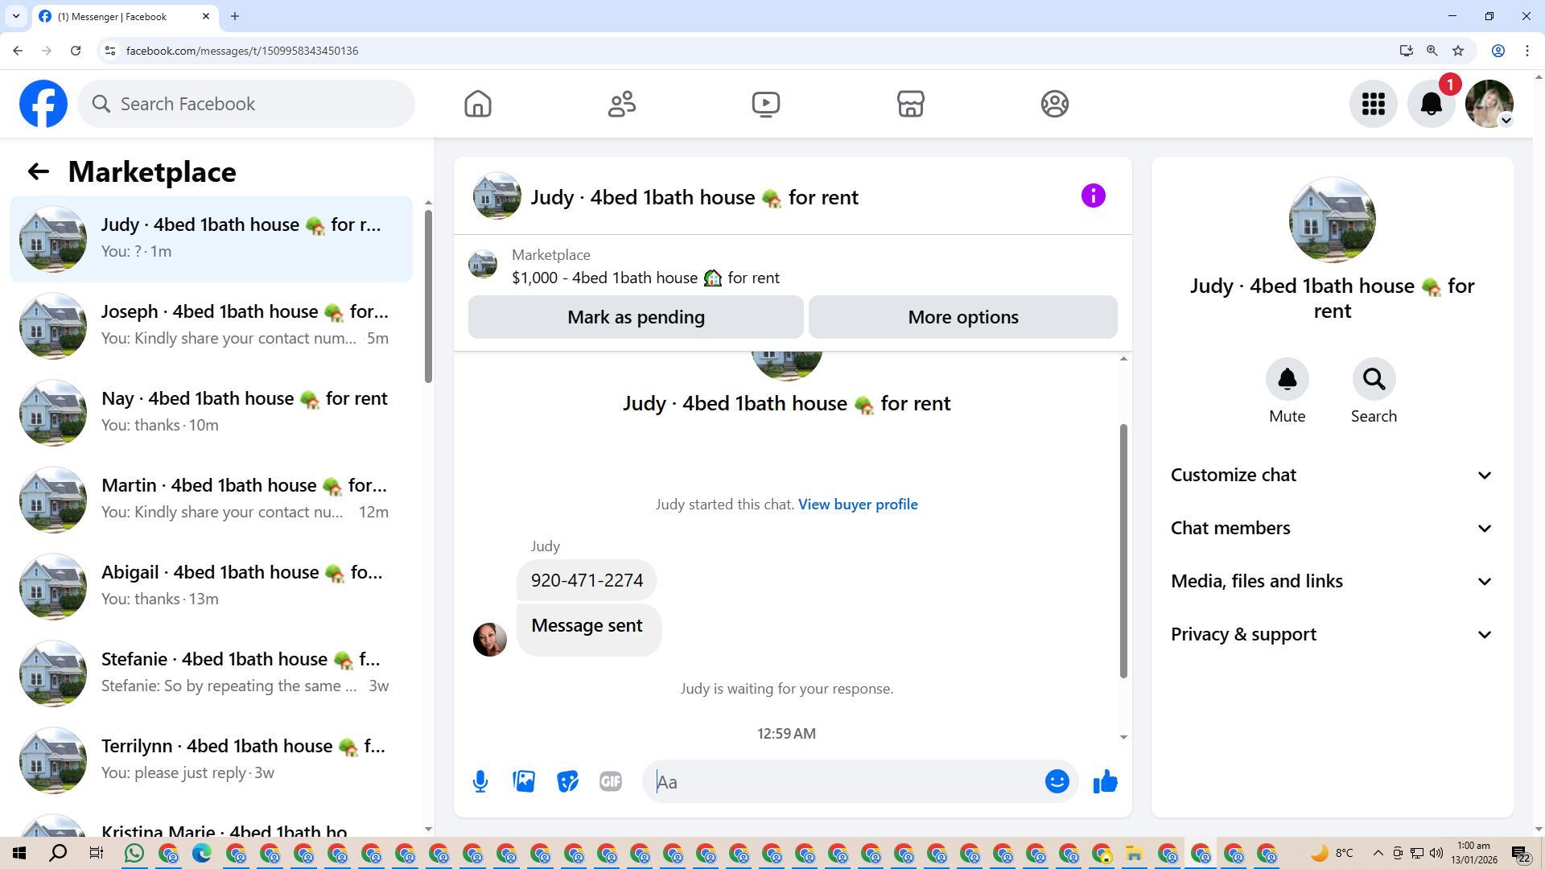This screenshot has height=869, width=1545.
Task: Open the Facebook menu grid icon
Action: pyautogui.click(x=1373, y=104)
